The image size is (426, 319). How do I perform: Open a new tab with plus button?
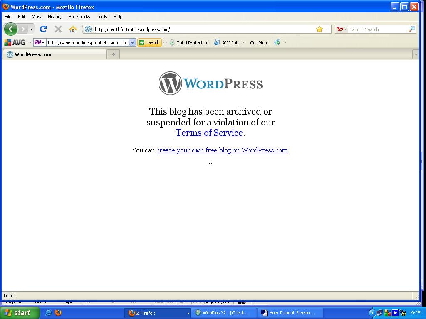(114, 54)
